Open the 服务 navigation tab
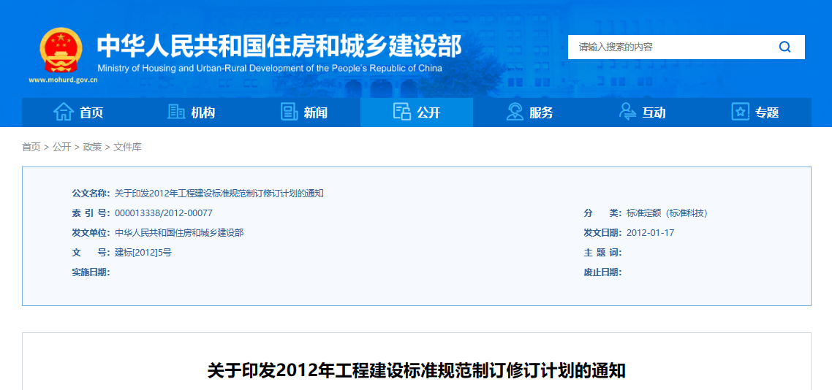 [x=529, y=112]
